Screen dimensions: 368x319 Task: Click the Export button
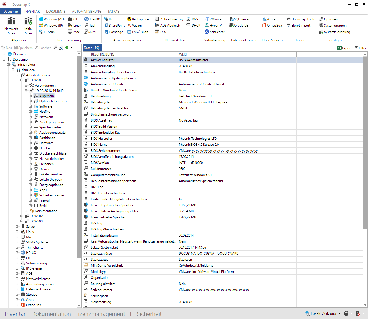[x=344, y=48]
